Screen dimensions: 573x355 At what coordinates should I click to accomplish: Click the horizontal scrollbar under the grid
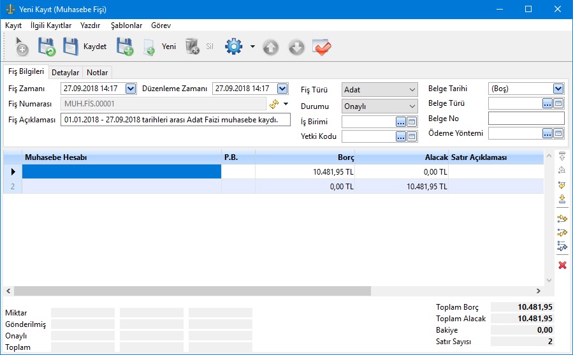coord(191,291)
